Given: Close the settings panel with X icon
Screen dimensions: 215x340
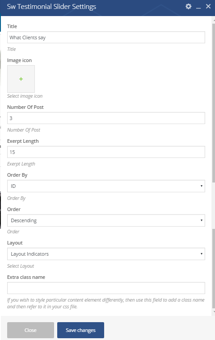Looking at the screenshot, I should pos(208,7).
